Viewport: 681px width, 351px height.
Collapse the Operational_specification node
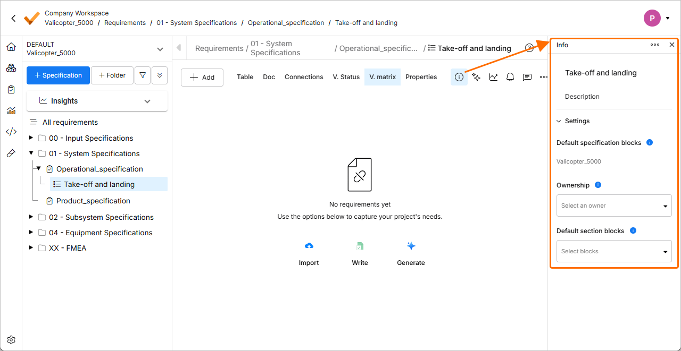coord(39,168)
